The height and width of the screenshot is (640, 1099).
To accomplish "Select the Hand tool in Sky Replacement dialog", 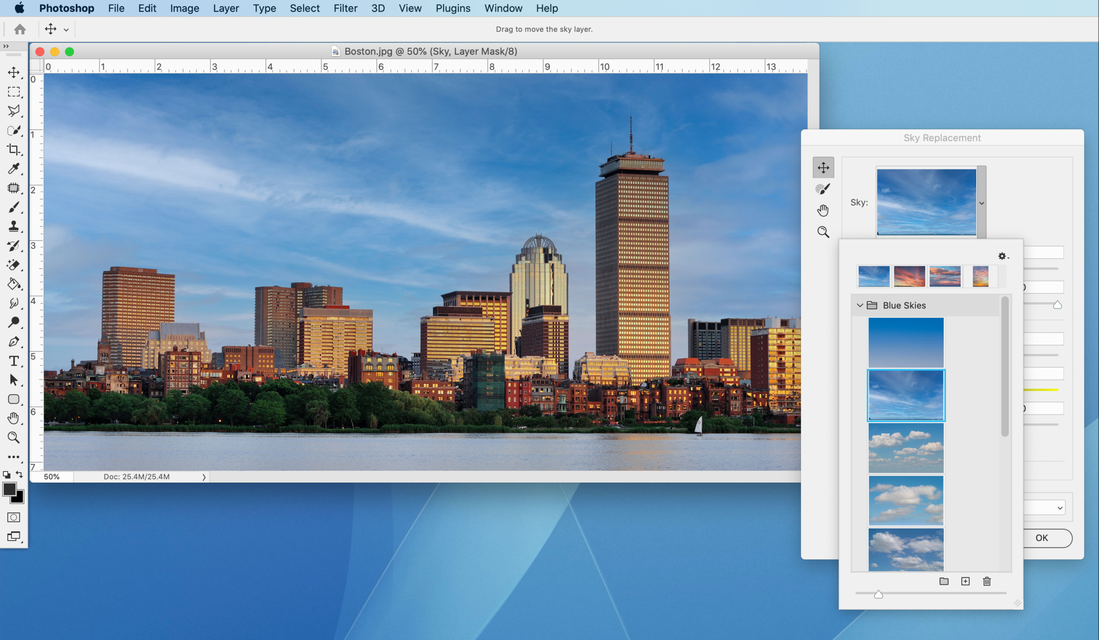I will click(x=823, y=211).
